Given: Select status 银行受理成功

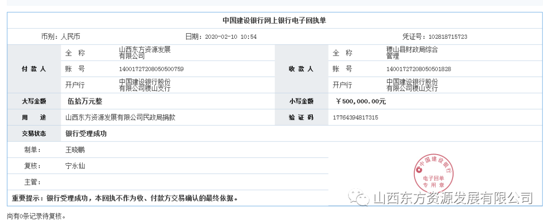Looking at the screenshot, I should pos(86,134).
